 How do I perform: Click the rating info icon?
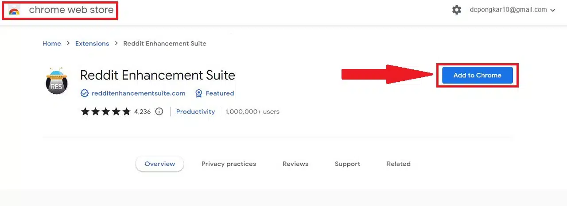click(159, 111)
